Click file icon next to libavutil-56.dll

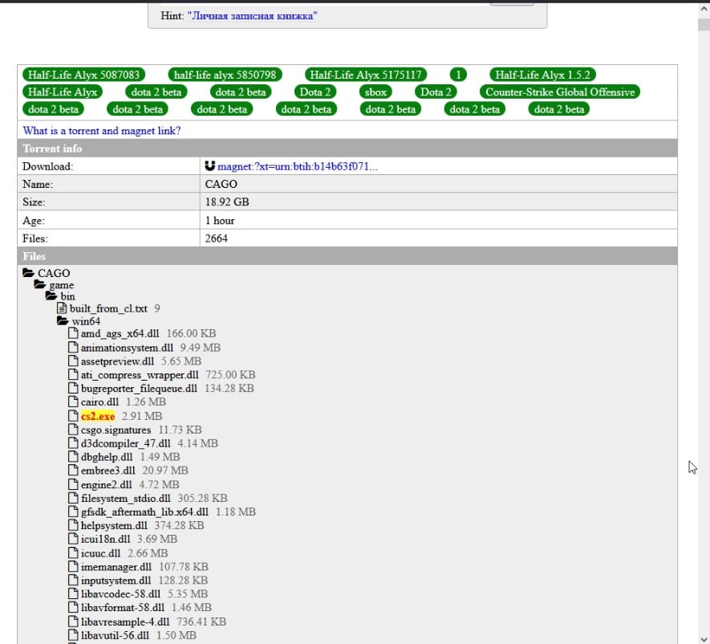[x=73, y=634]
